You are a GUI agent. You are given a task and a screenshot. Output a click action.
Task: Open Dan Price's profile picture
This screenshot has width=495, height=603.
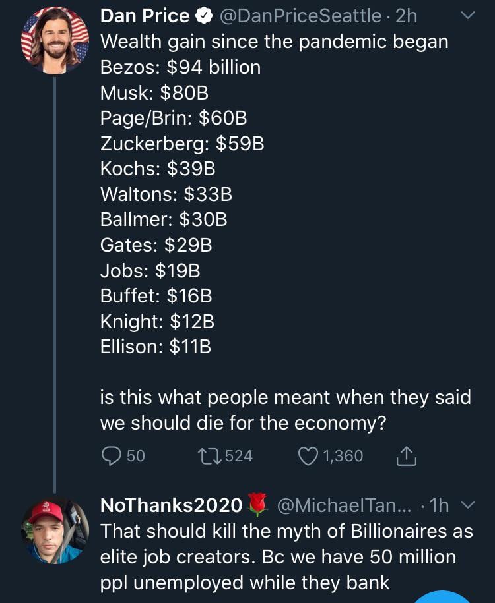coord(55,41)
